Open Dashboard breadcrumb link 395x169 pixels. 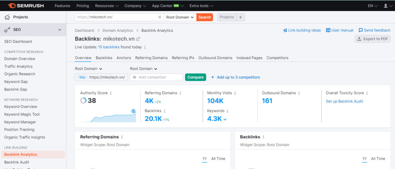(x=84, y=30)
